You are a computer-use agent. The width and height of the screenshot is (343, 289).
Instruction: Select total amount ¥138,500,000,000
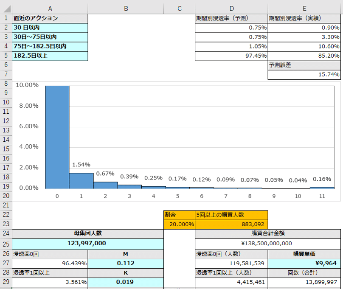point(268,244)
